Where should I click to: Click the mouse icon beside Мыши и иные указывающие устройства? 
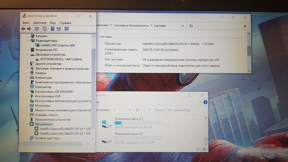point(31,110)
